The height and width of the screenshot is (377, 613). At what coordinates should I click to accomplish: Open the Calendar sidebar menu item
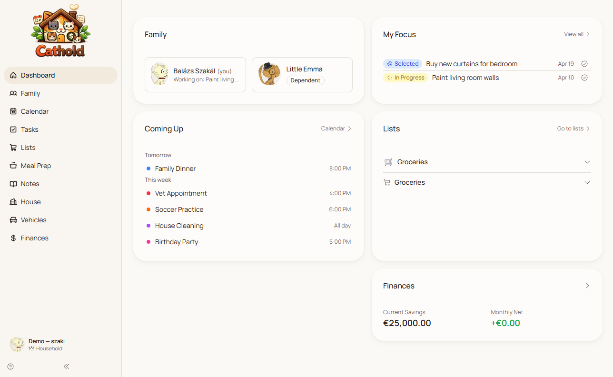click(x=35, y=111)
